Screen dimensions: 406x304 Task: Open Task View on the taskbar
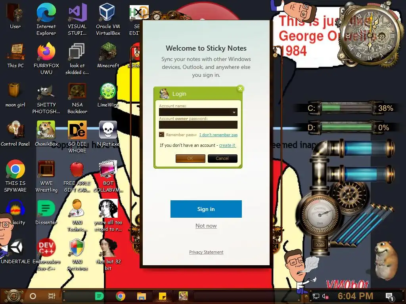click(x=52, y=296)
